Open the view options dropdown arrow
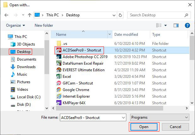Image resolution: width=195 pixels, height=135 pixels. (x=165, y=25)
